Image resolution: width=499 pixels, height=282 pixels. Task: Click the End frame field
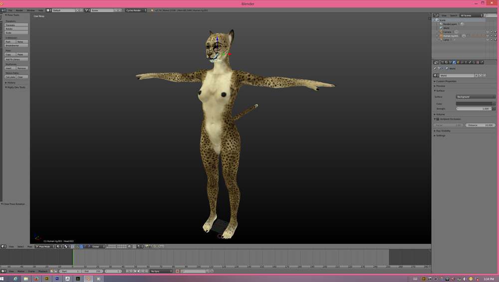92,271
